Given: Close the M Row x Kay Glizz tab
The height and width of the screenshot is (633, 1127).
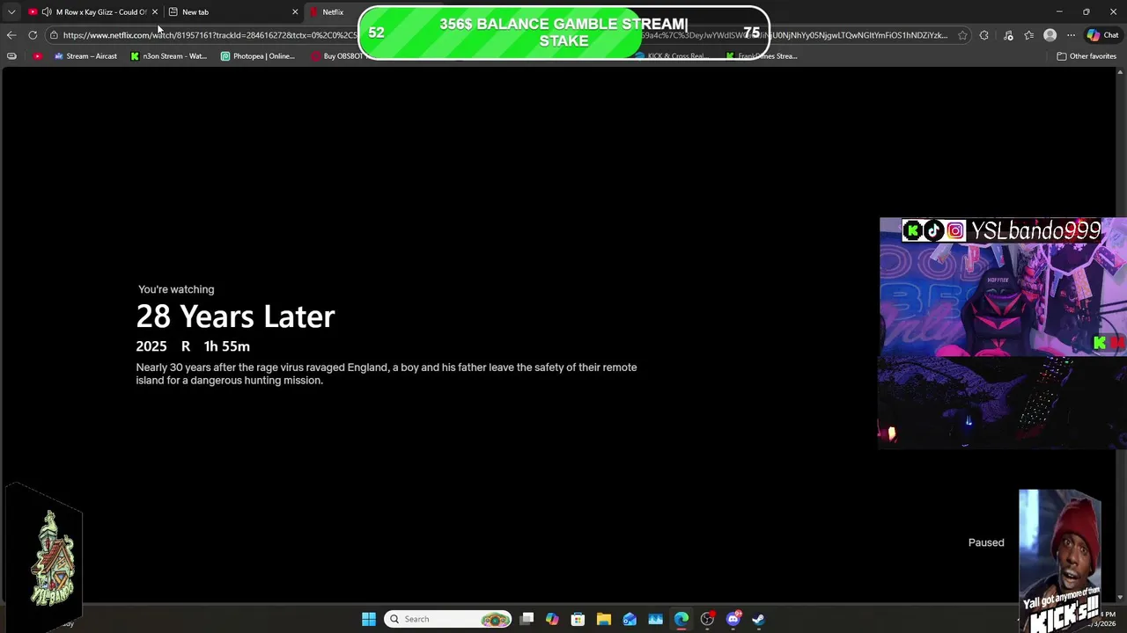Looking at the screenshot, I should pyautogui.click(x=154, y=12).
